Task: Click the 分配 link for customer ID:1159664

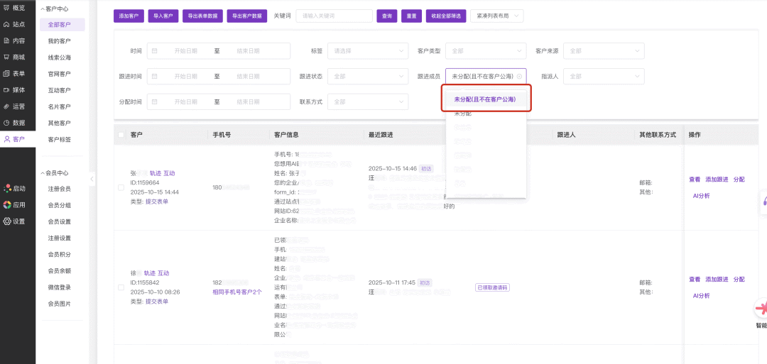Action: (x=739, y=180)
